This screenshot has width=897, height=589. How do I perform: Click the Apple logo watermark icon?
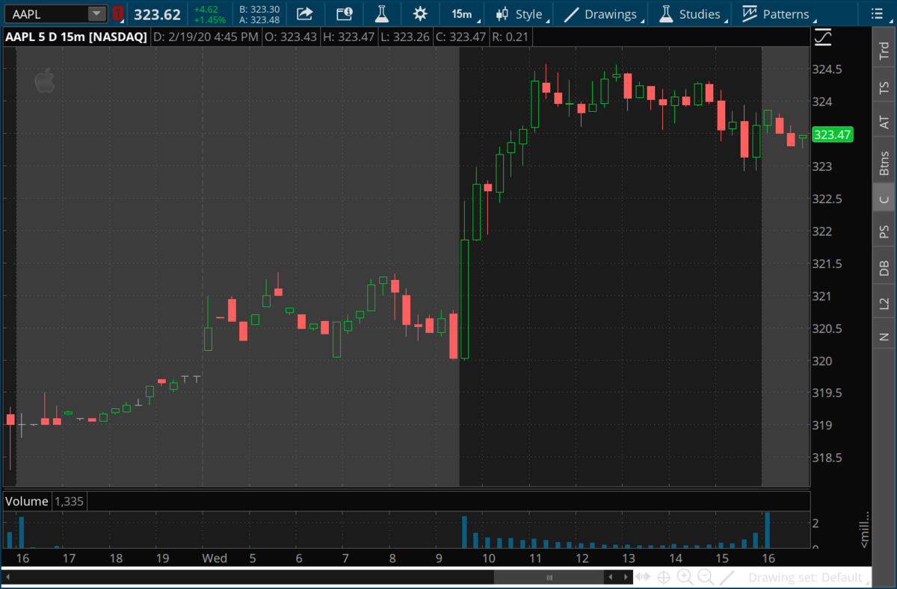45,80
